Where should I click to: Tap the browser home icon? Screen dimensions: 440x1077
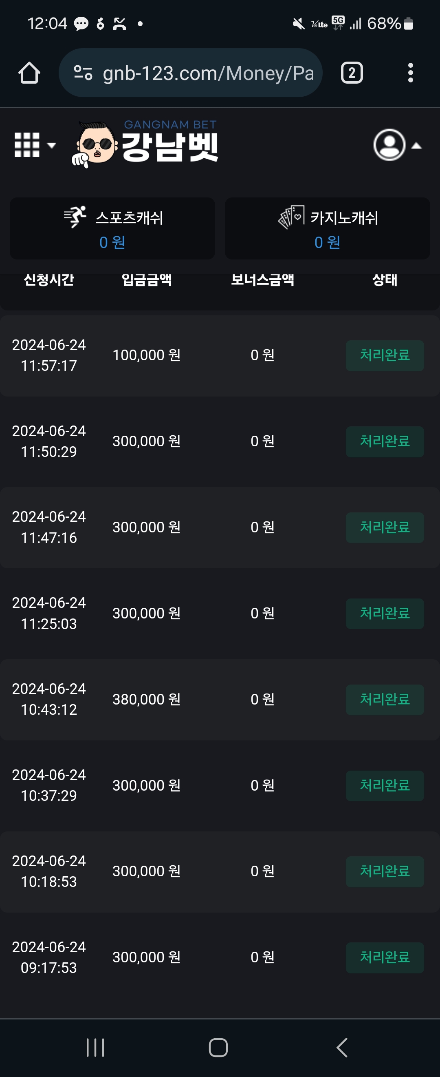pos(29,73)
